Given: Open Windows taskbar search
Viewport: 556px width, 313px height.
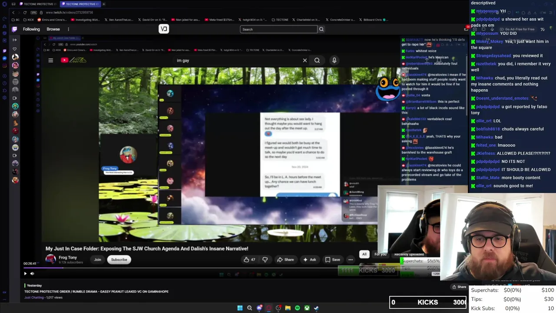Looking at the screenshot, I should coord(249,308).
